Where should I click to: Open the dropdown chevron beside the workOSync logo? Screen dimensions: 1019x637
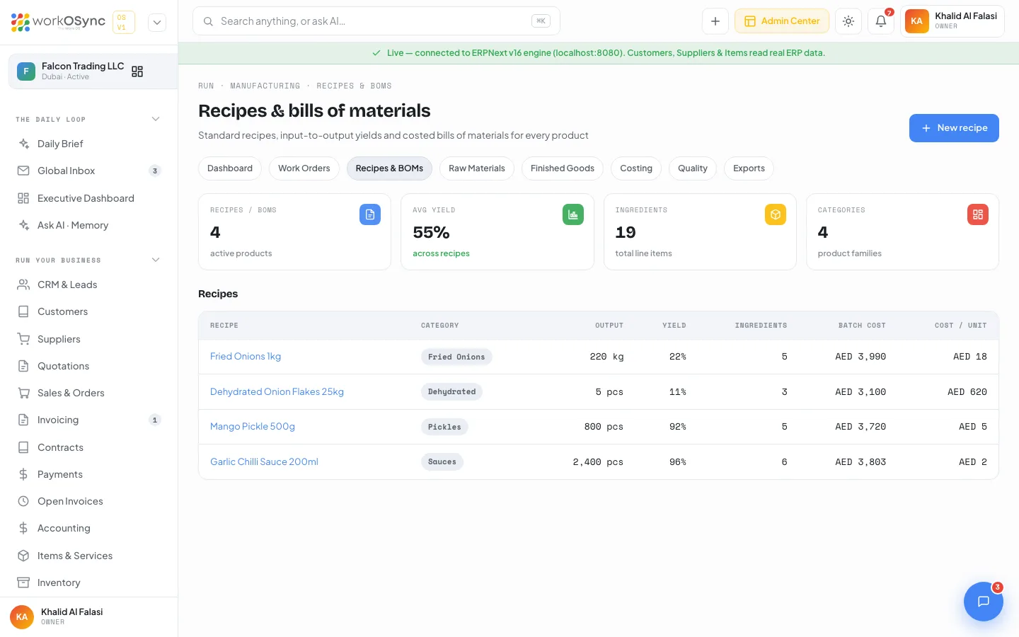tap(157, 22)
